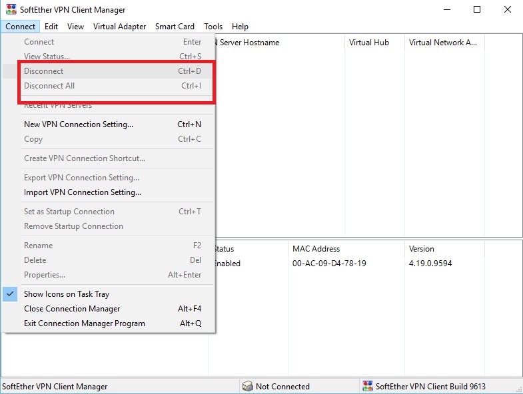Click SoftEther VPN Client Manager status bar text
523x394 pixels.
tap(55, 386)
